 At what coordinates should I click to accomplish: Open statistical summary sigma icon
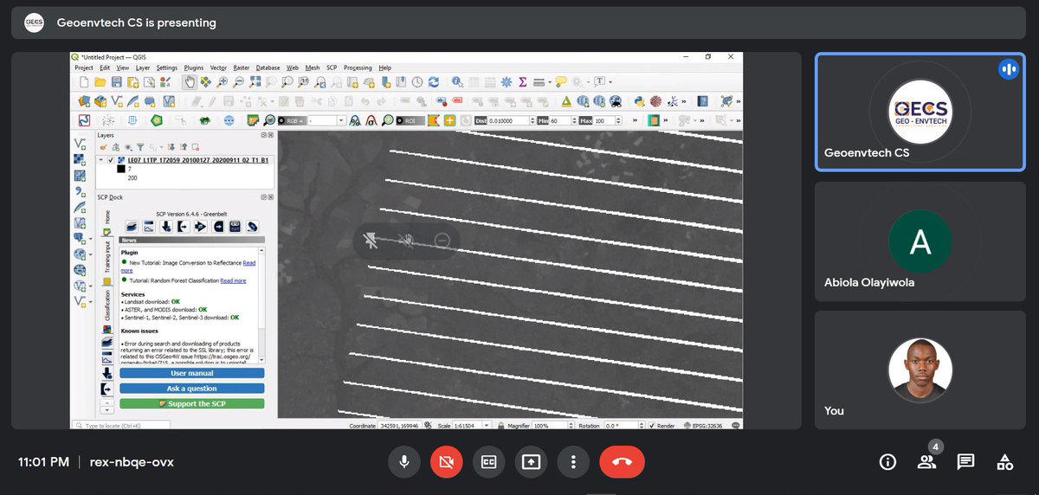[523, 82]
